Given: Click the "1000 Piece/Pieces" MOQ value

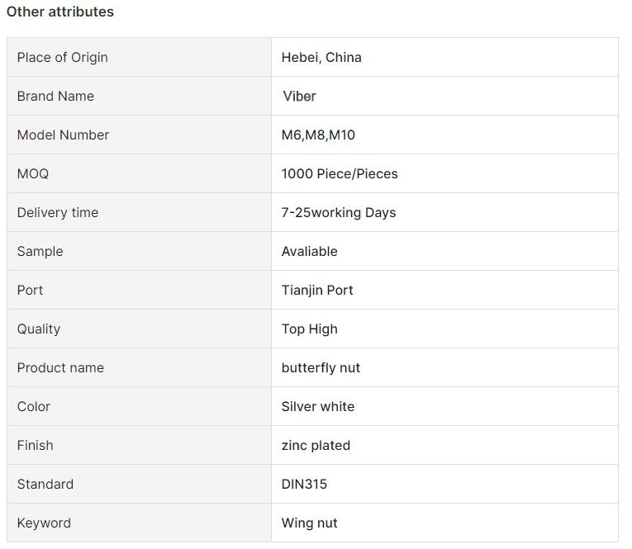Looking at the screenshot, I should (340, 174).
